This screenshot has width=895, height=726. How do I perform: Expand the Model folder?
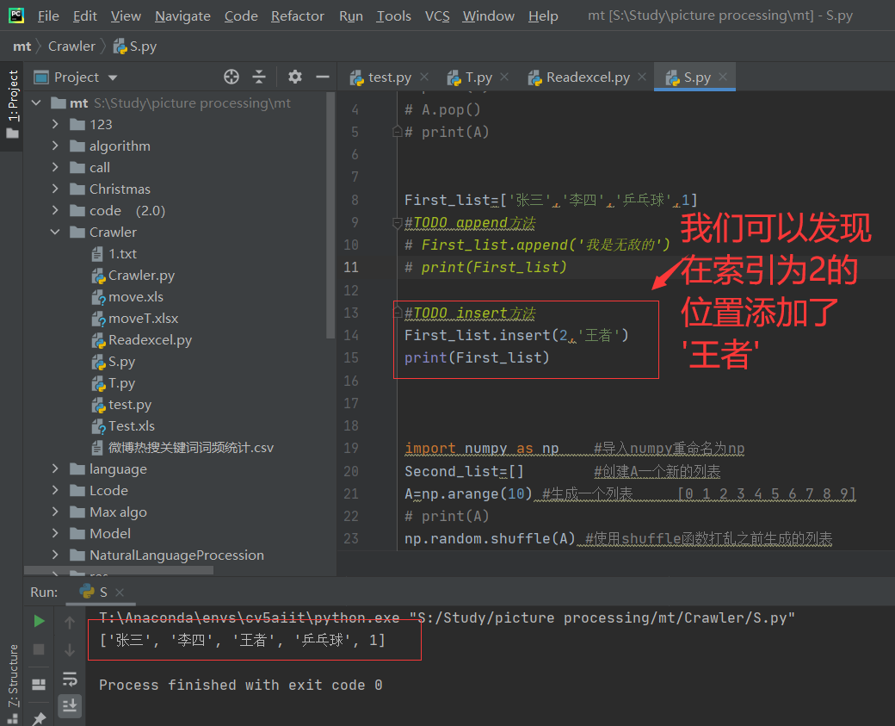55,533
